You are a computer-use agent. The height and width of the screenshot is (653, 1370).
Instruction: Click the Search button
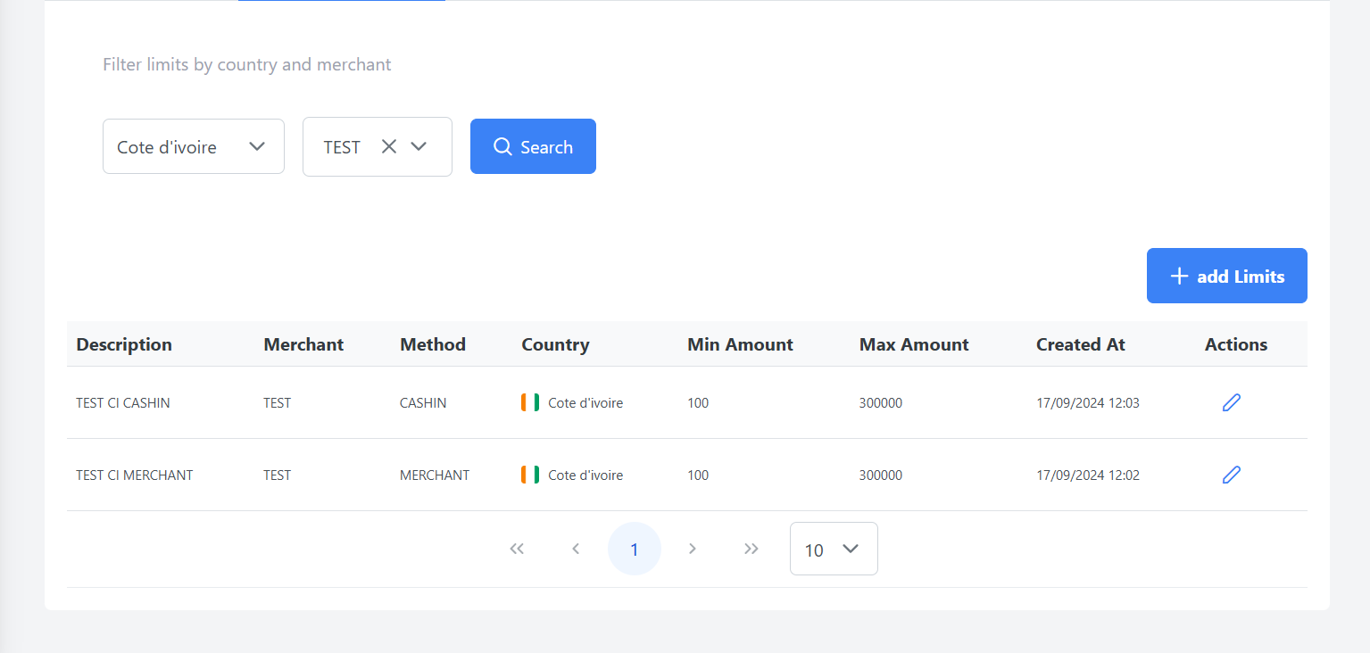(x=533, y=146)
